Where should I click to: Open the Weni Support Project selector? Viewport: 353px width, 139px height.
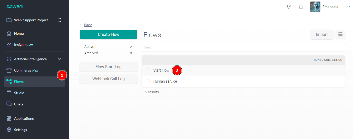tap(34, 20)
